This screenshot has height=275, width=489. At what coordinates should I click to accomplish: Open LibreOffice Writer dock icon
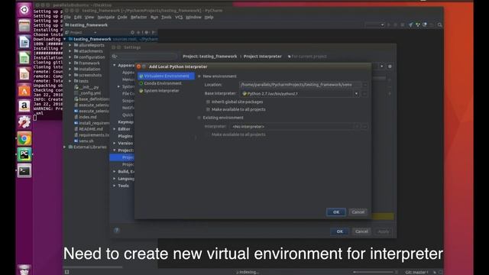tap(24, 42)
